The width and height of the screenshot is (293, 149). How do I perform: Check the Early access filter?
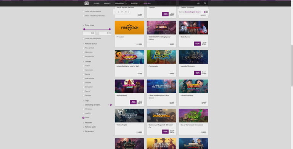(x=84, y=56)
